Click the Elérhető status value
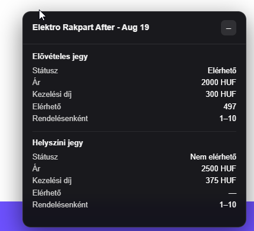254x231 pixels. coord(222,70)
